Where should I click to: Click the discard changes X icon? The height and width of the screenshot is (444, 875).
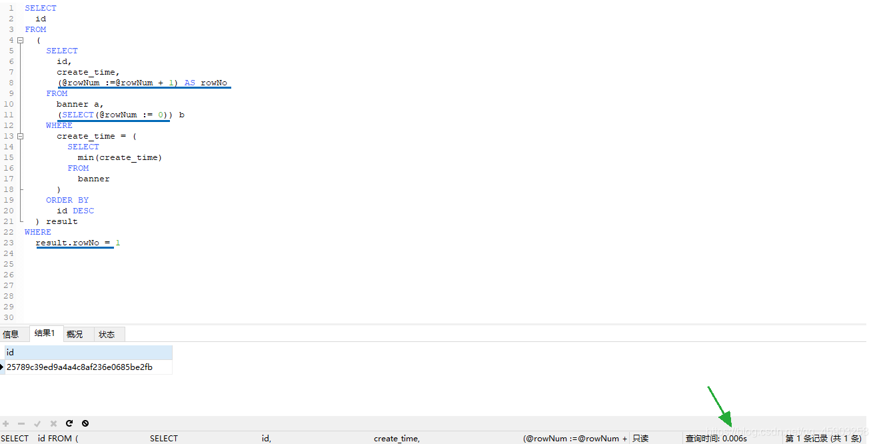53,423
